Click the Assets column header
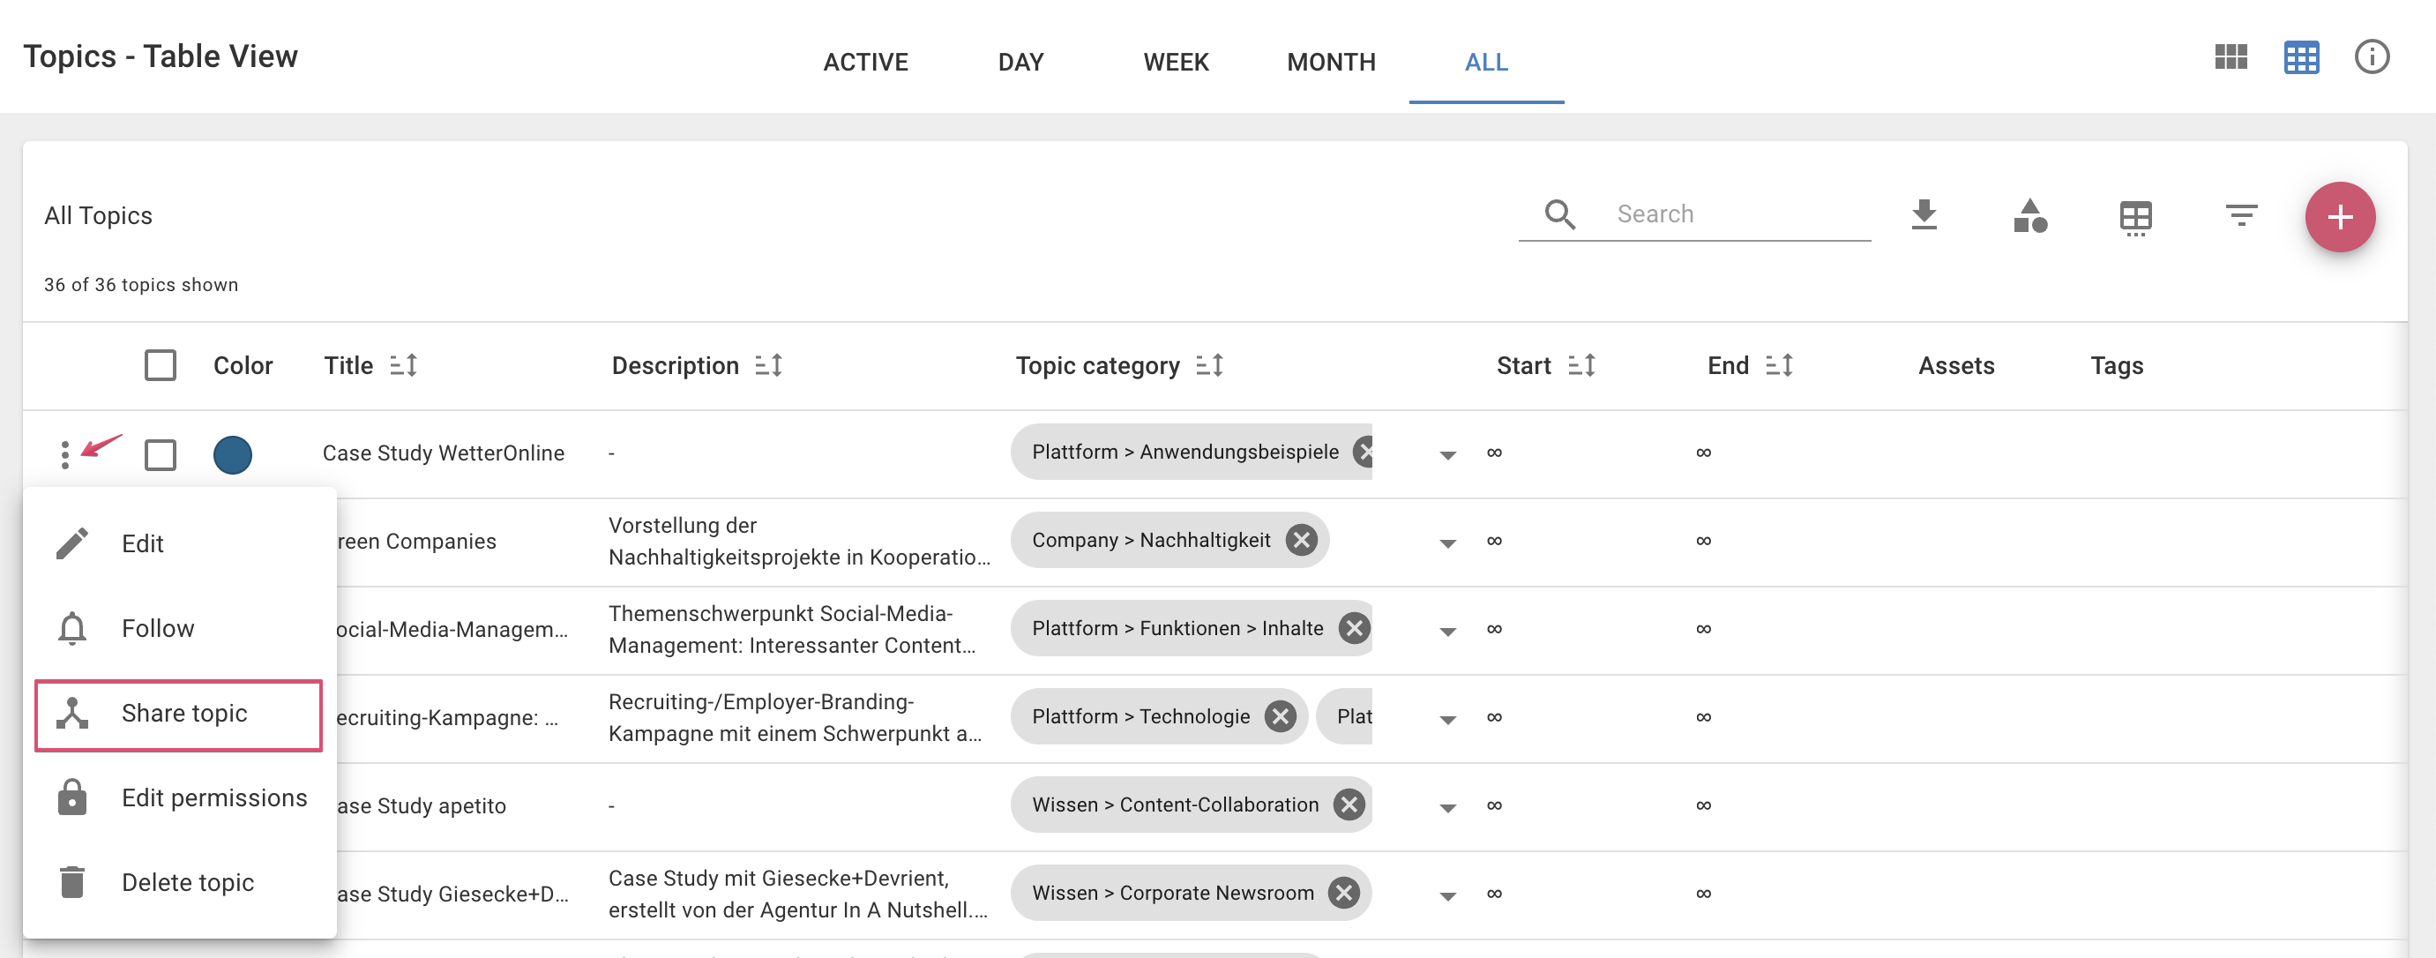 (1955, 366)
